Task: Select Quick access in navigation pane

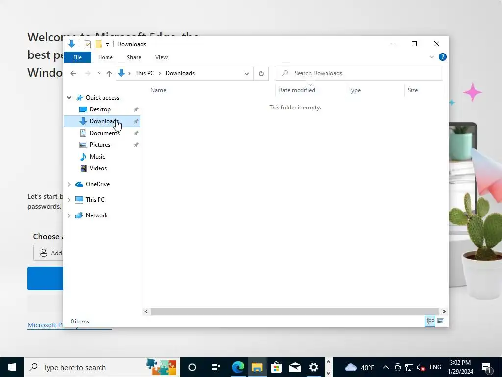Action: (102, 98)
